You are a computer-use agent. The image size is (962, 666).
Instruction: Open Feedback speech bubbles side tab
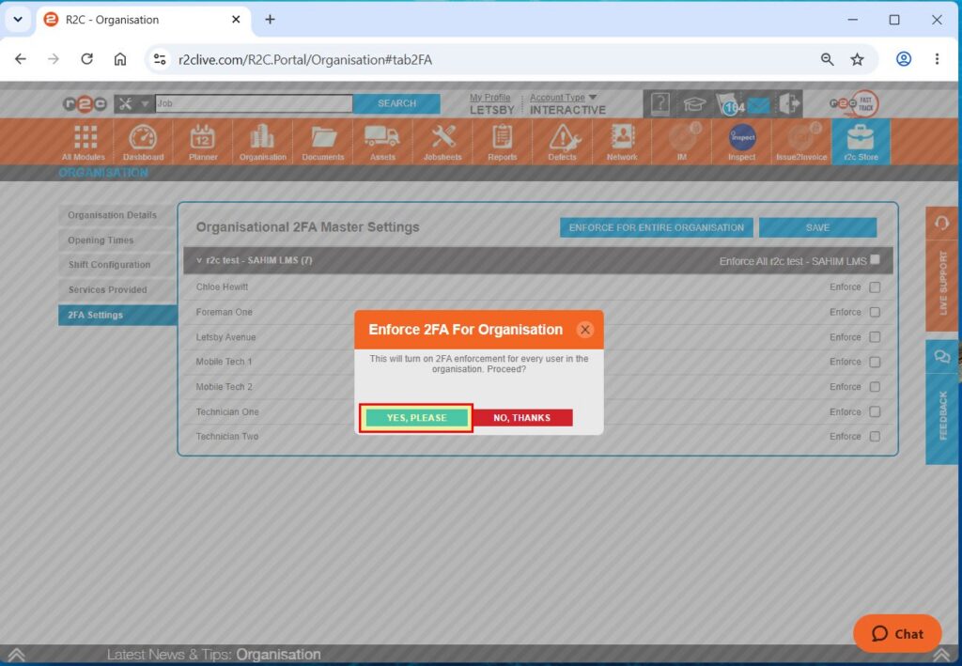[x=941, y=402]
